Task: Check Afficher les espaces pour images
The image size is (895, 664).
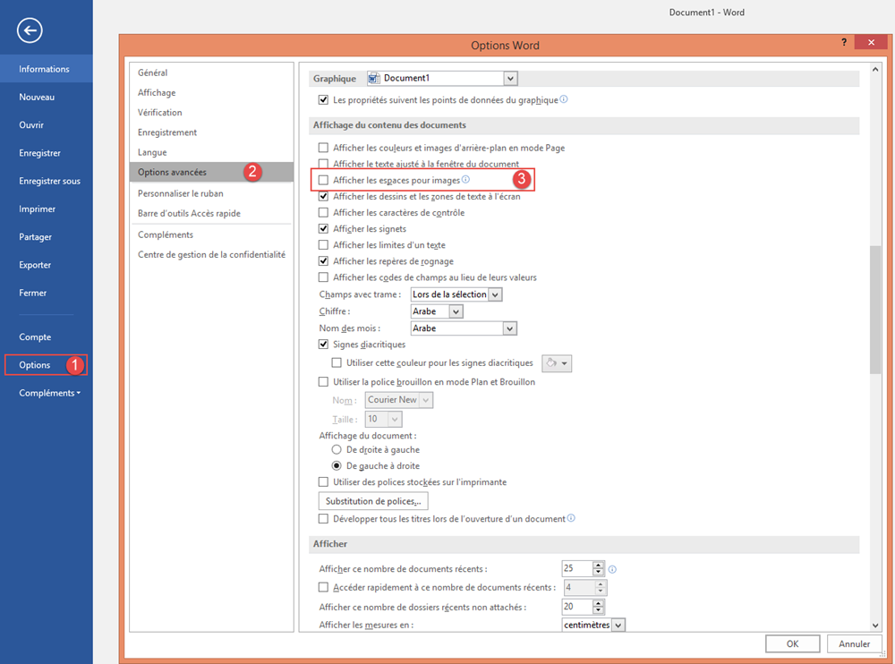Action: pos(323,179)
